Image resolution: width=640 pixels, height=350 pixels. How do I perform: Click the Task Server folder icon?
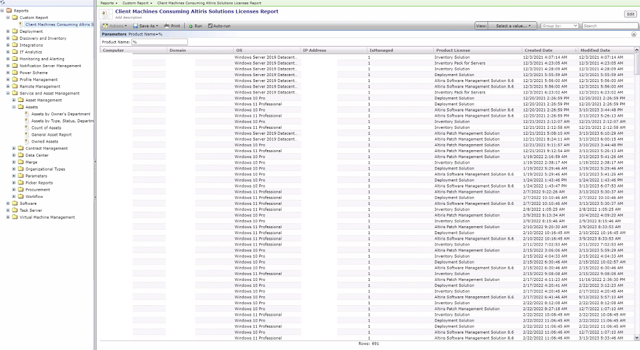coord(15,210)
